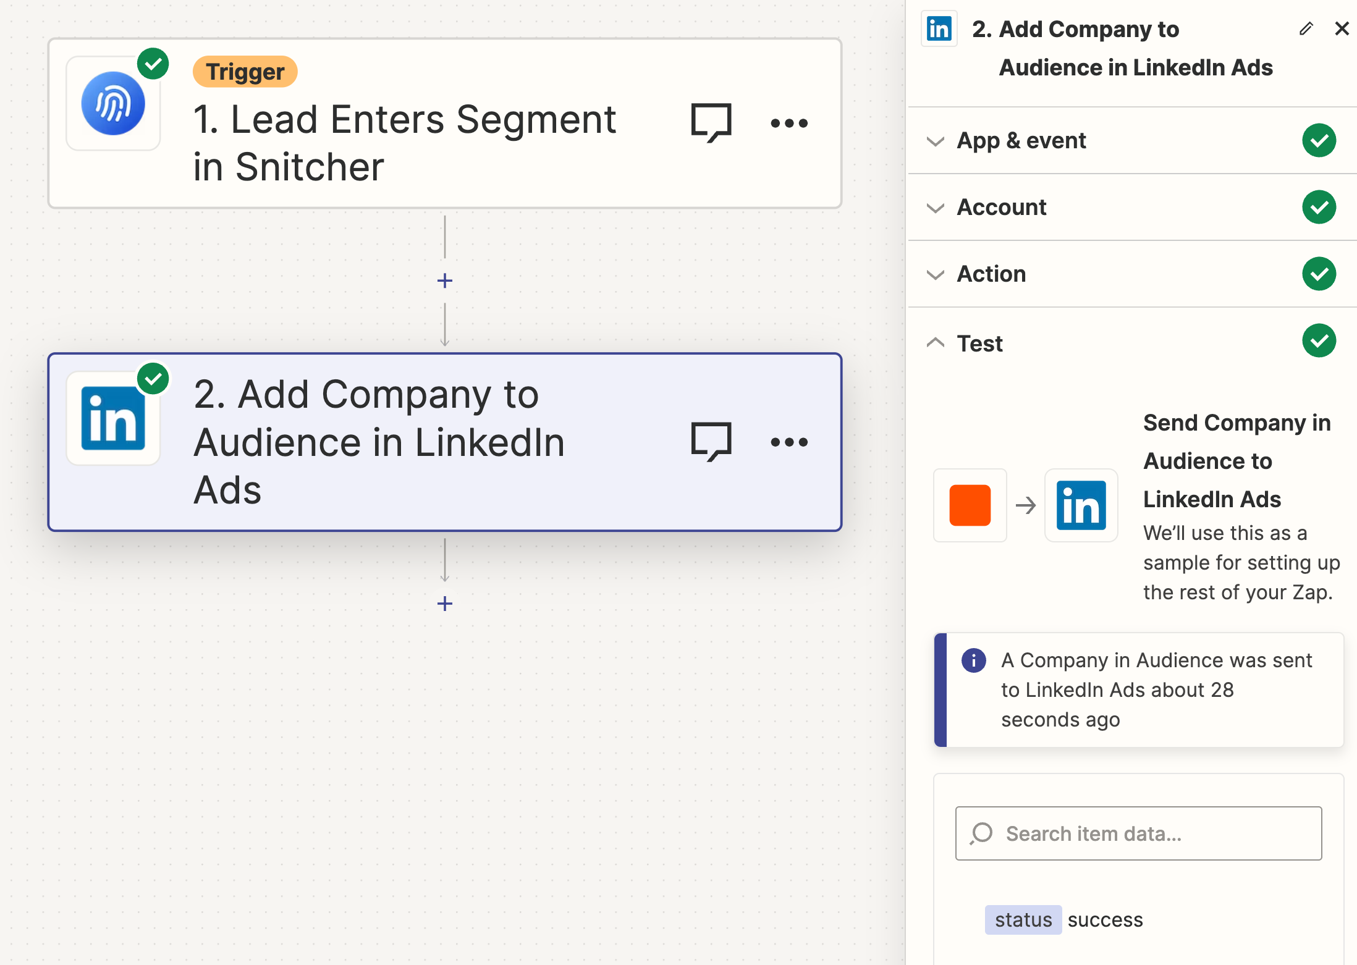
Task: Select the Add Company to Audience step card
Action: coord(445,442)
